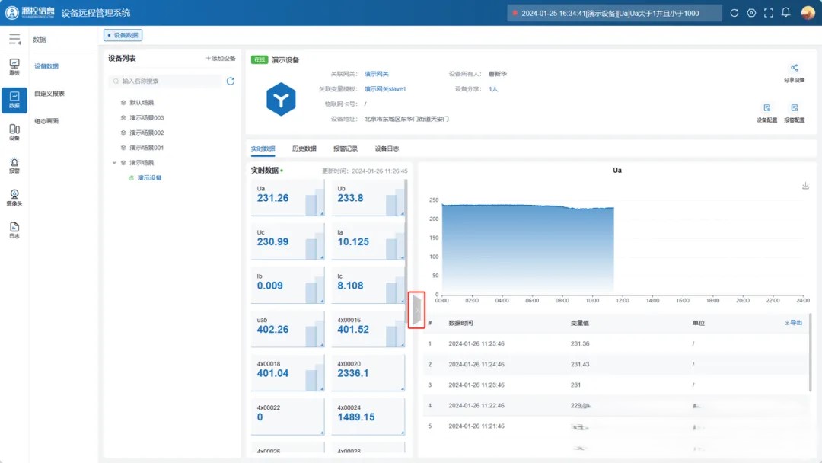822x463 pixels.
Task: Click the refresh icon in the top header
Action: (x=734, y=13)
